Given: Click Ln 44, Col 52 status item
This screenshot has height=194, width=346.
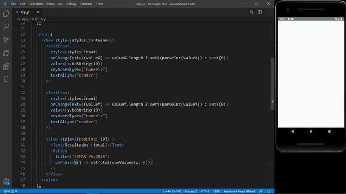Looking at the screenshot, I should 172,191.
